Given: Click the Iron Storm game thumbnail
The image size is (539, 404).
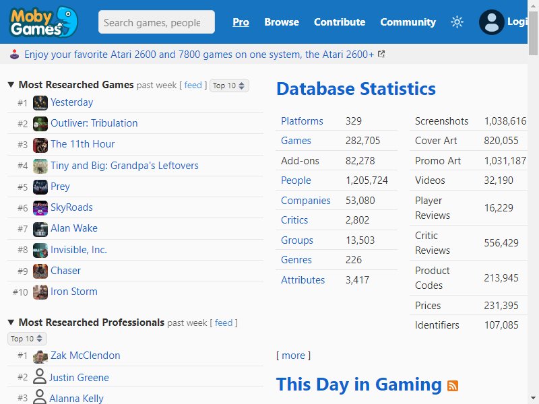Looking at the screenshot, I should tap(40, 292).
